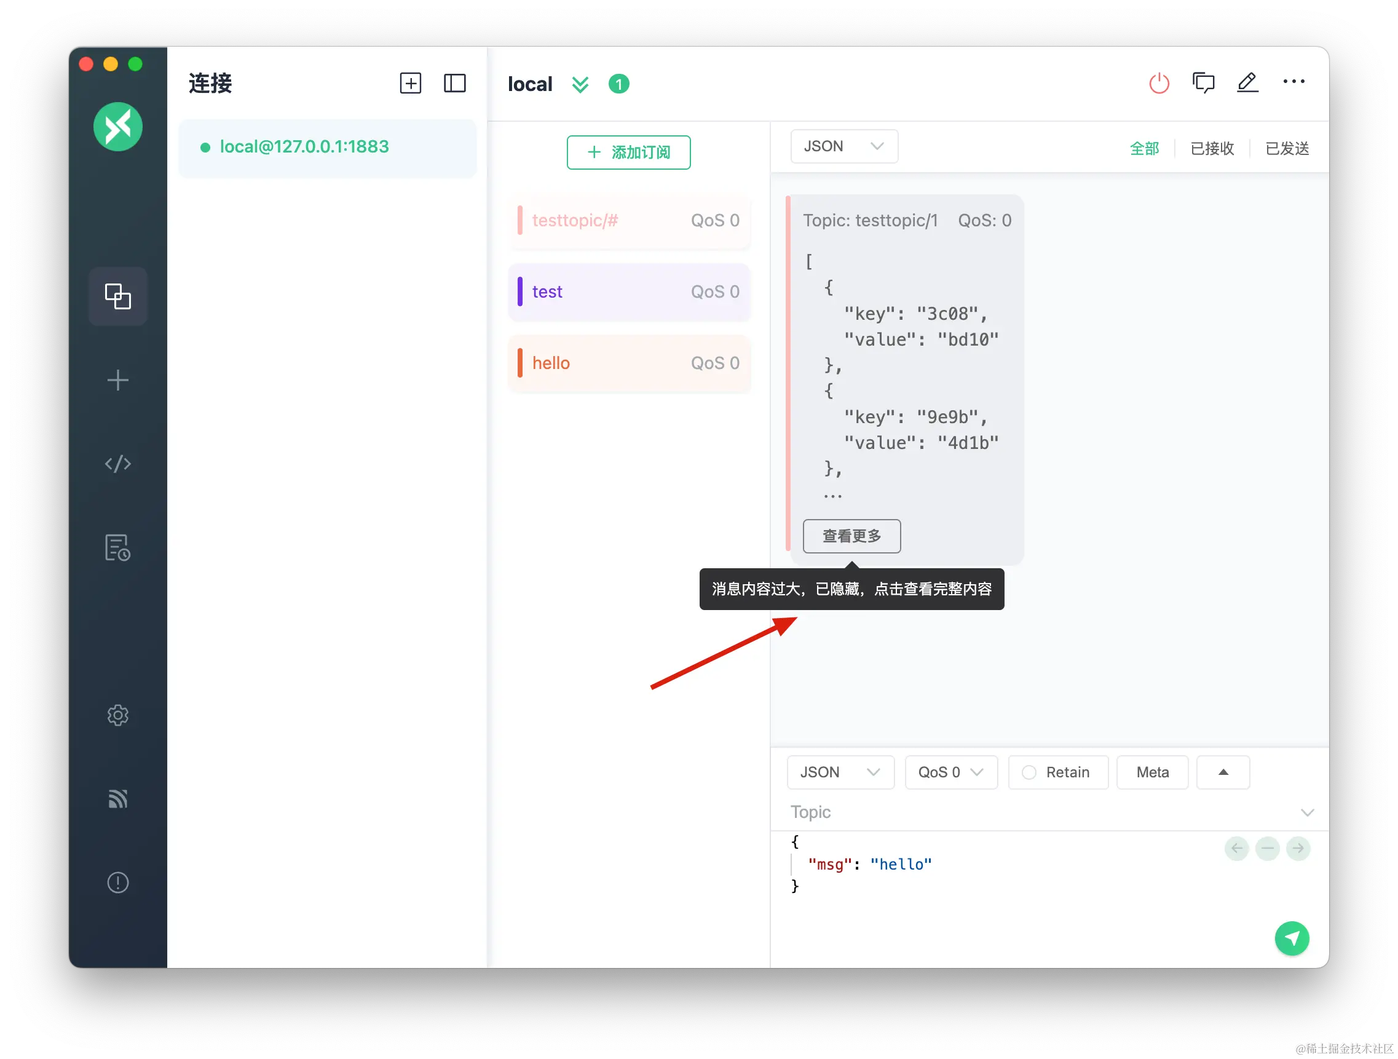Edit connection with pencil icon
Viewport: 1398px width, 1059px height.
click(1247, 83)
